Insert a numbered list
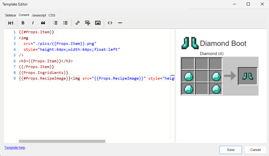 55,23
